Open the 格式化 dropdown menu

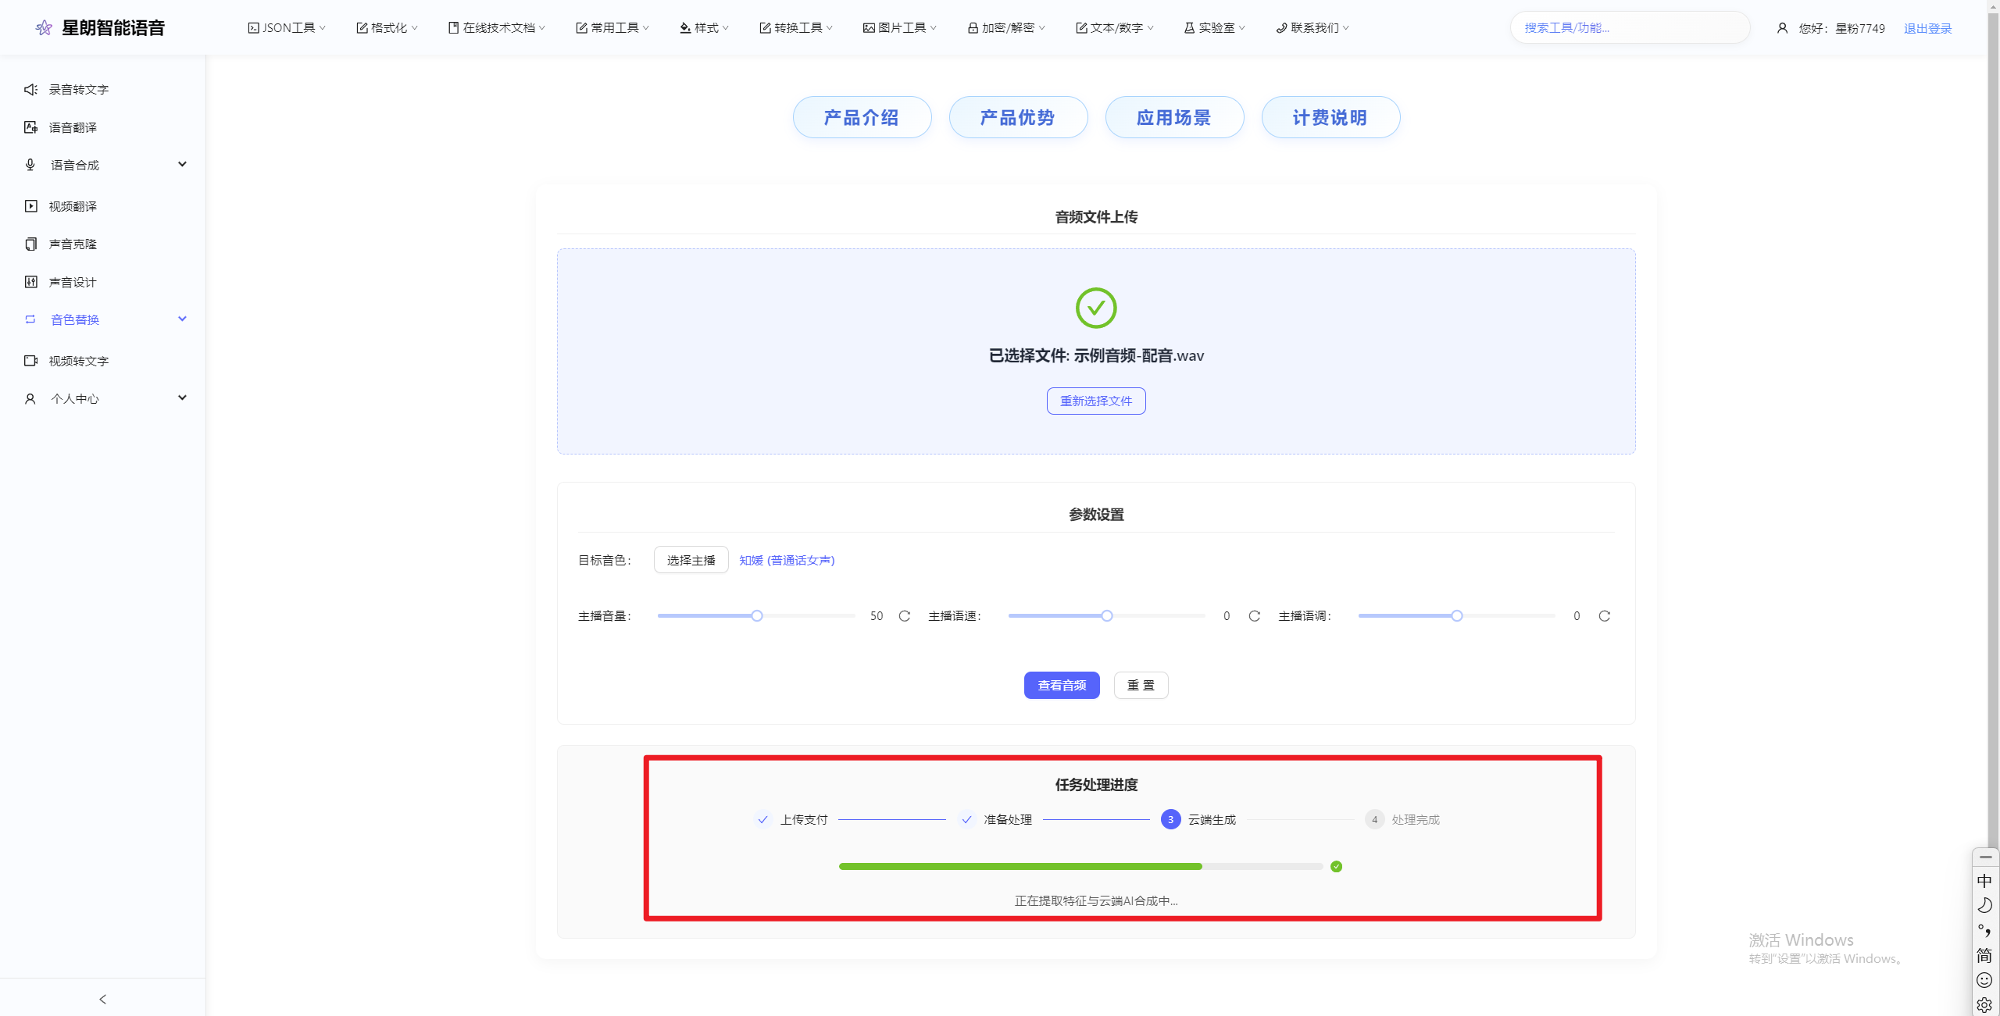[x=387, y=28]
